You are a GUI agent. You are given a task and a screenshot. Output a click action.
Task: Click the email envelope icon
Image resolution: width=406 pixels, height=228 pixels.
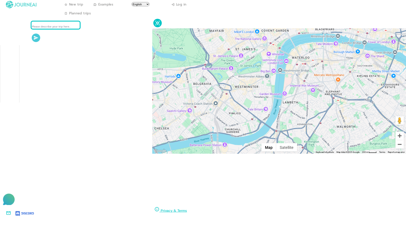click(x=8, y=213)
